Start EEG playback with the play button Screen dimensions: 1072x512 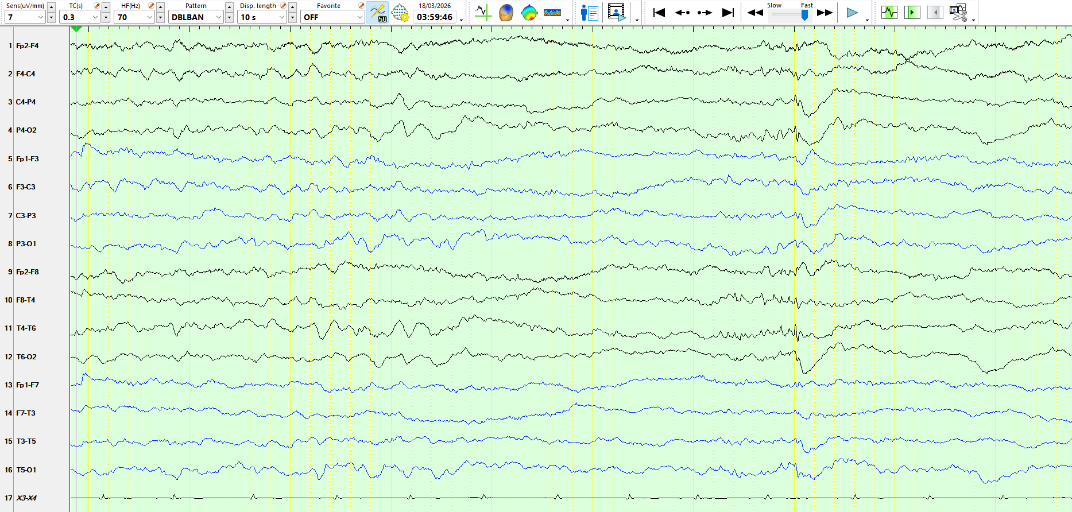pyautogui.click(x=852, y=13)
